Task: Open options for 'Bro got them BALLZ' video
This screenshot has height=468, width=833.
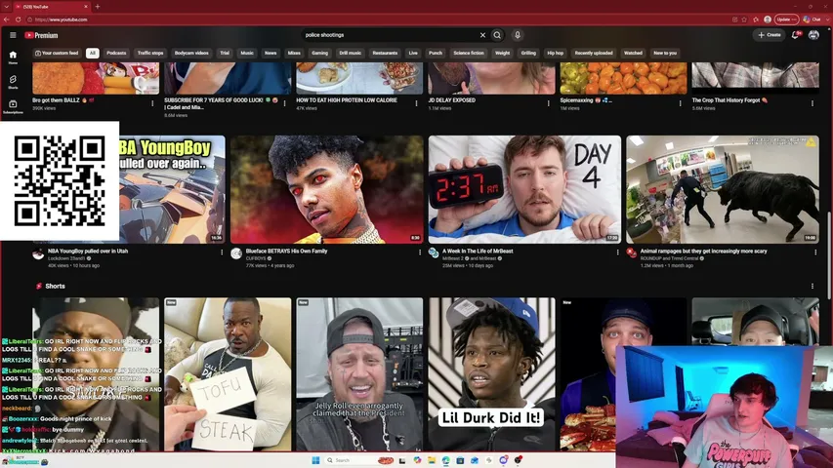Action: pyautogui.click(x=152, y=103)
